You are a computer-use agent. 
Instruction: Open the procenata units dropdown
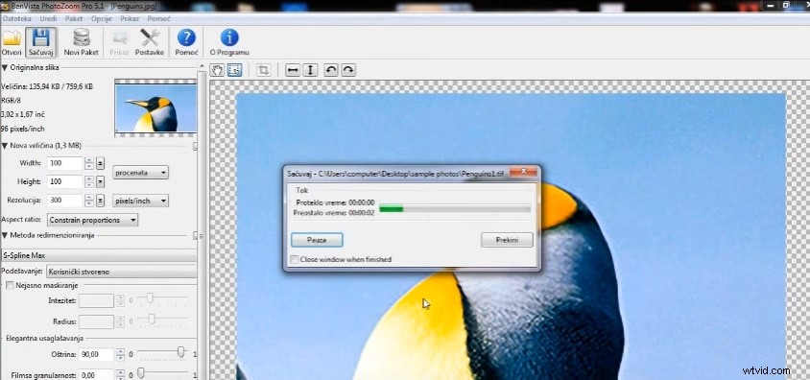[x=140, y=173]
